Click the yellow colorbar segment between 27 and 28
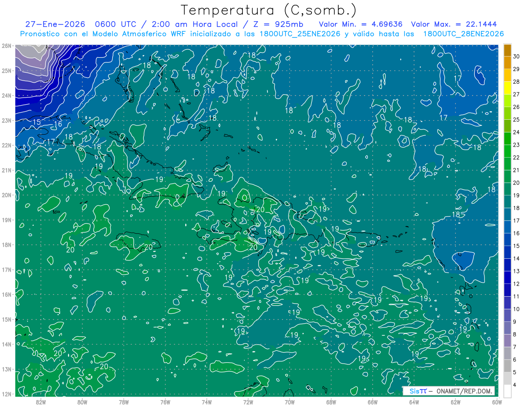The height and width of the screenshot is (408, 528). point(507,88)
